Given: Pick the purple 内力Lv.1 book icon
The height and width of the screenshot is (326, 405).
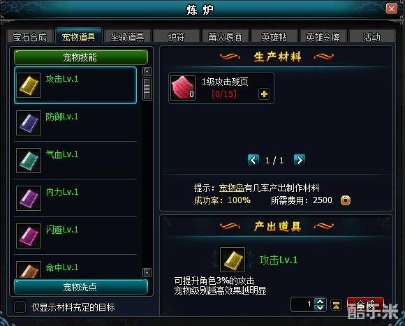Looking at the screenshot, I should (29, 198).
